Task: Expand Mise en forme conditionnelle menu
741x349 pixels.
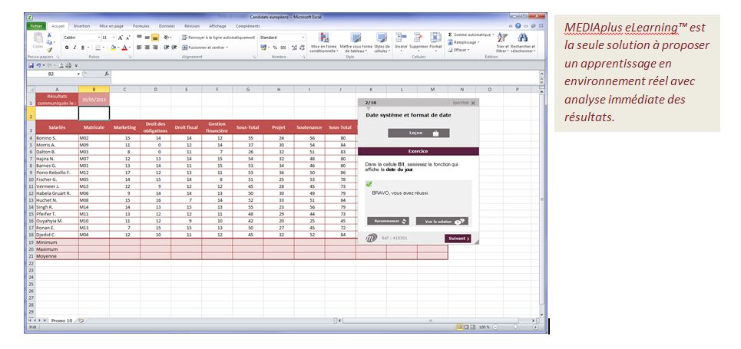Action: [324, 42]
